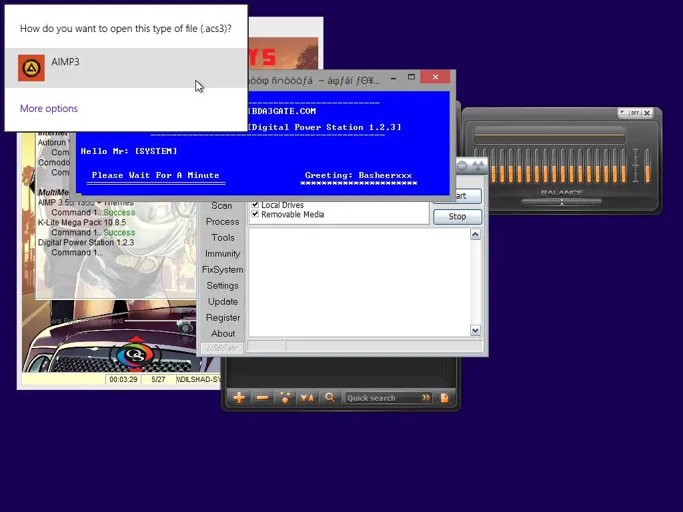The height and width of the screenshot is (512, 683).
Task: Open the Immunity section in USBSafe
Action: tap(223, 253)
